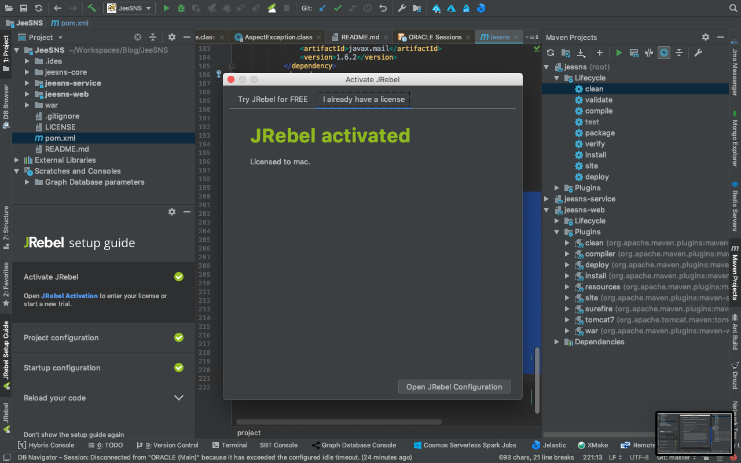The image size is (741, 463).
Task: Select the package Maven lifecycle goal
Action: click(x=600, y=133)
